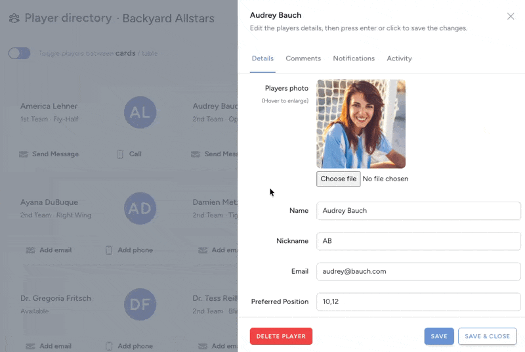
Task: Click the 'Available' status under Gregoria Fritsch
Action: tap(35, 311)
